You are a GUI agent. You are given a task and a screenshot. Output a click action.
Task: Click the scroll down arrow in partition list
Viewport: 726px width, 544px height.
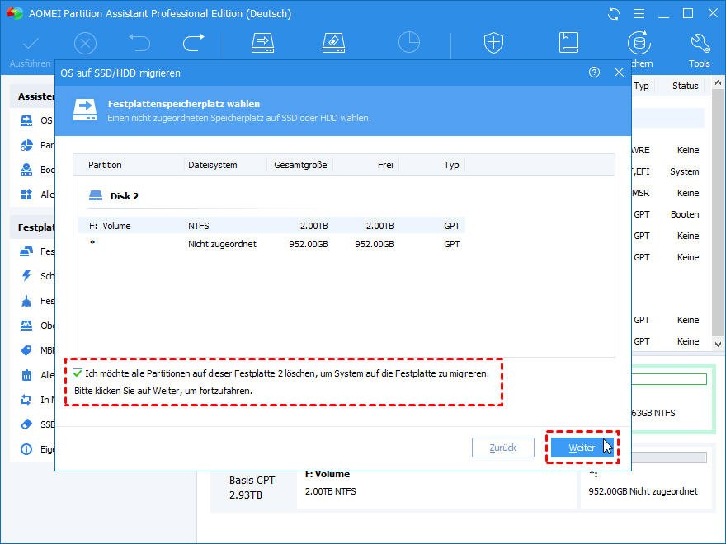(718, 345)
